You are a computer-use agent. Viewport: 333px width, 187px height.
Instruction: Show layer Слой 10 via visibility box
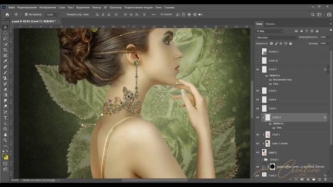(x=258, y=61)
